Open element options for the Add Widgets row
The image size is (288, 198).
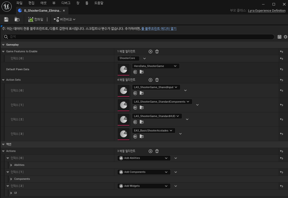click(x=176, y=186)
